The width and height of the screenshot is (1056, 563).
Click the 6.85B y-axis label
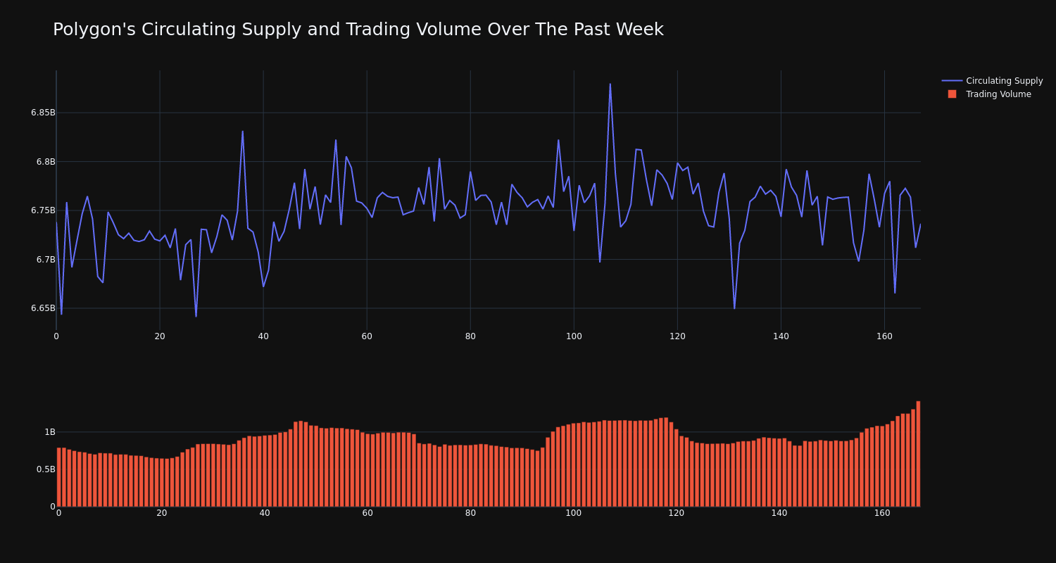[x=42, y=113]
